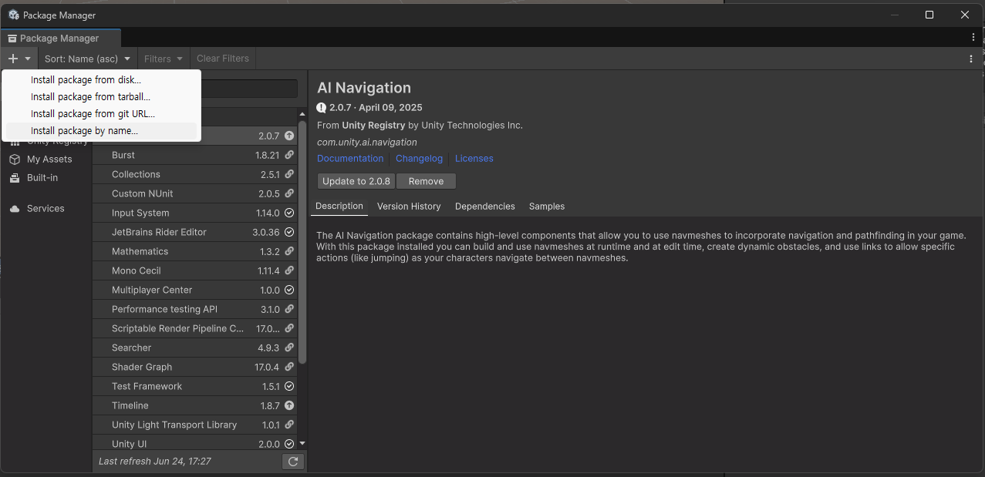The width and height of the screenshot is (985, 477).
Task: Click Shader Graph link icon
Action: [x=289, y=367]
